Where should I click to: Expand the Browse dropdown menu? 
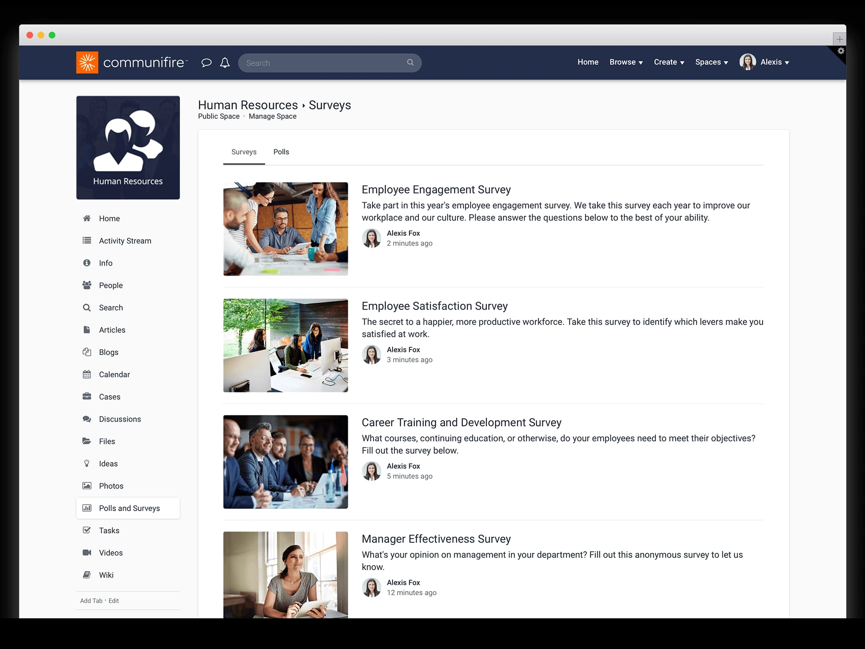point(626,62)
